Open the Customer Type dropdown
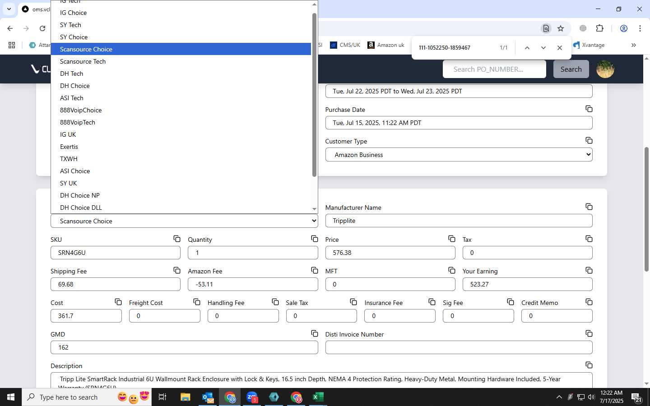The width and height of the screenshot is (650, 406). click(x=459, y=155)
